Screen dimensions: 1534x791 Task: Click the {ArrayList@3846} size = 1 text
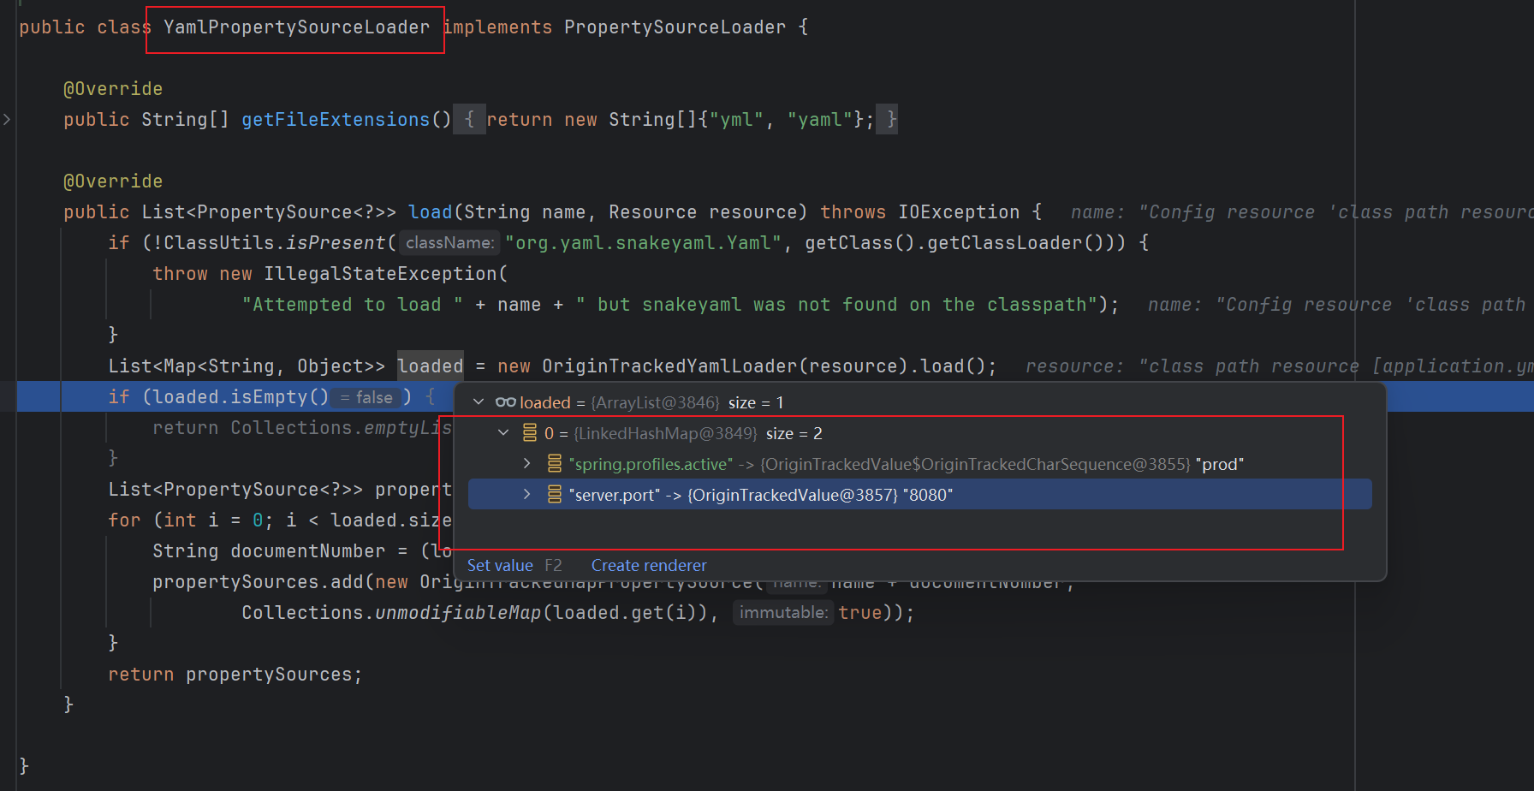(x=687, y=402)
